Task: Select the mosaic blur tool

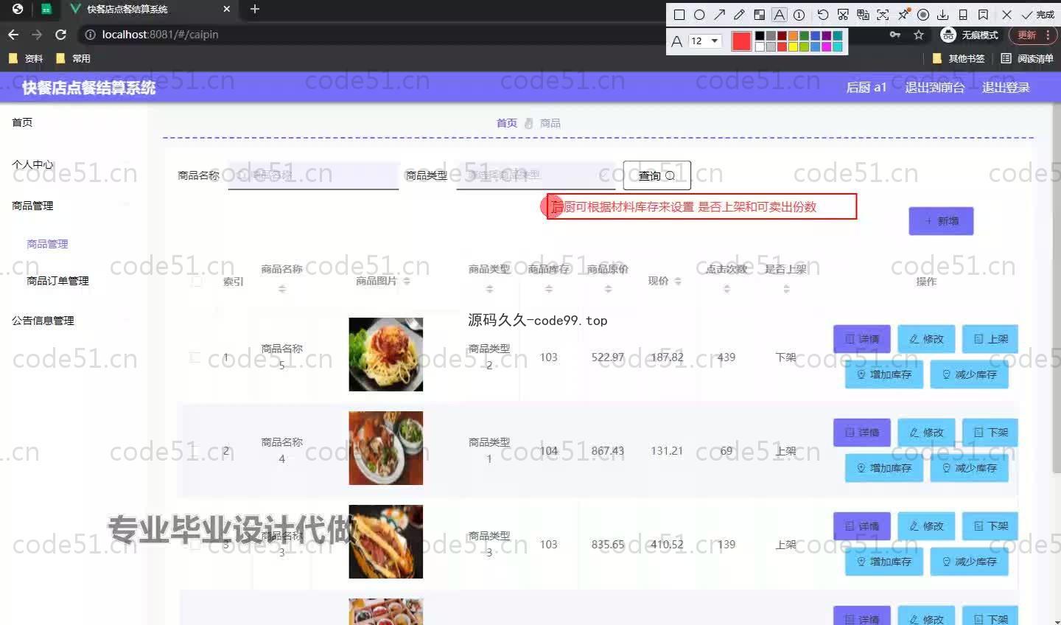Action: pyautogui.click(x=759, y=15)
